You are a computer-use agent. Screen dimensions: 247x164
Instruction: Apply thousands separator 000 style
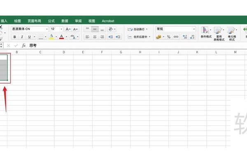pyautogui.click(x=176, y=37)
